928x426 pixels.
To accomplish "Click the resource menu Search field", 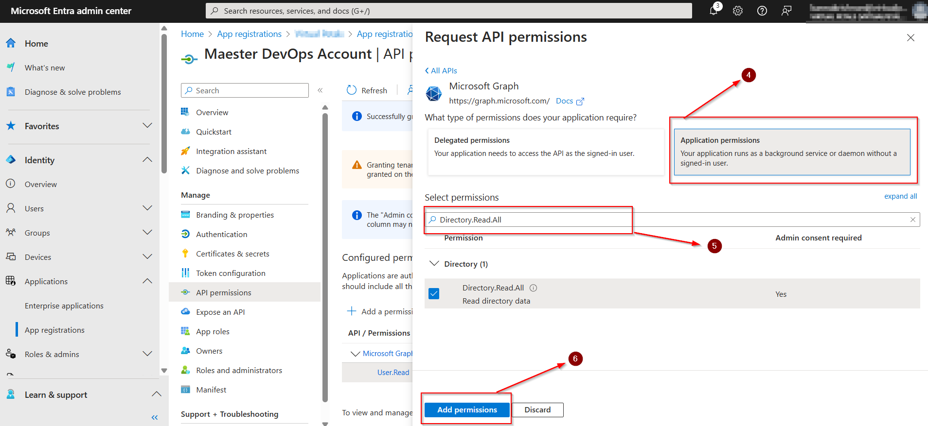I will tap(245, 90).
